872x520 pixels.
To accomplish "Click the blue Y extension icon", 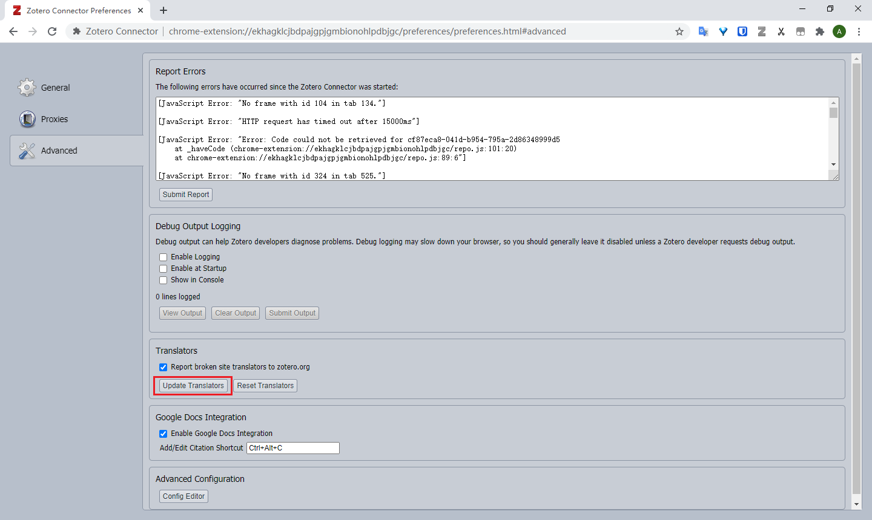I will click(x=723, y=31).
